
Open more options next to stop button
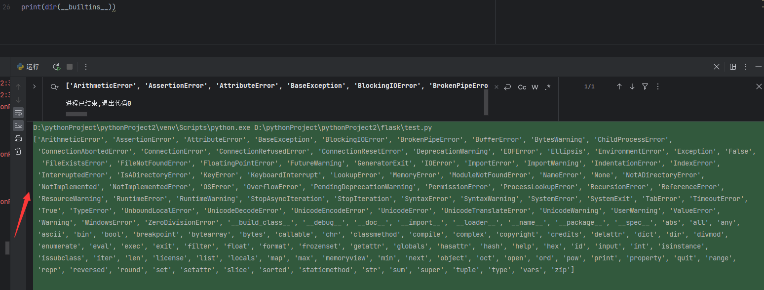point(86,67)
